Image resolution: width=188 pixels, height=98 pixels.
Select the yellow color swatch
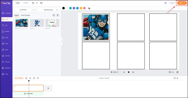pyautogui.click(x=81, y=8)
